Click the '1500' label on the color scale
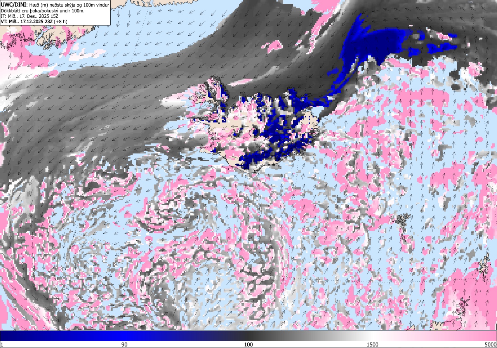This screenshot has height=348, width=497. tap(372, 345)
